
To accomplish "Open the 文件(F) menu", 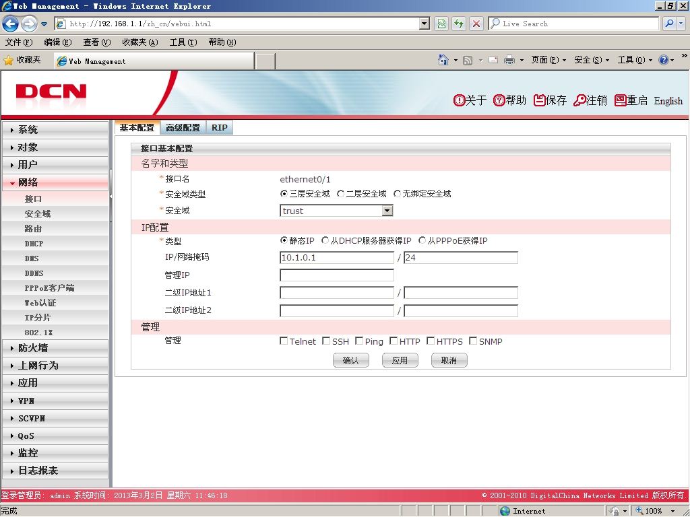I will point(19,42).
